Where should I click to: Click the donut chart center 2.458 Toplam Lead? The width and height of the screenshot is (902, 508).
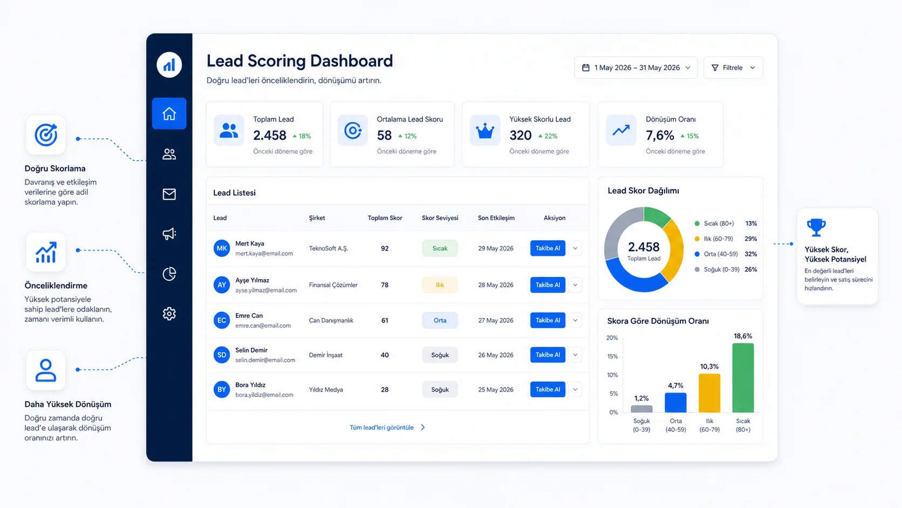pyautogui.click(x=644, y=250)
